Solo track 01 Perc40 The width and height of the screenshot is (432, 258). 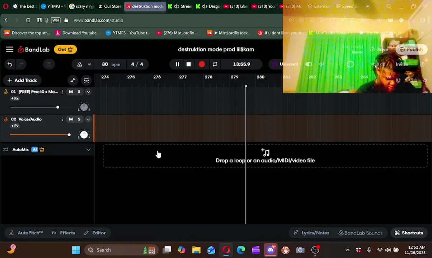[79, 92]
